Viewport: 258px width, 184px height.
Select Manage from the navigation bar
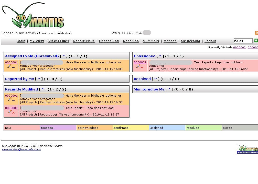tap(170, 41)
